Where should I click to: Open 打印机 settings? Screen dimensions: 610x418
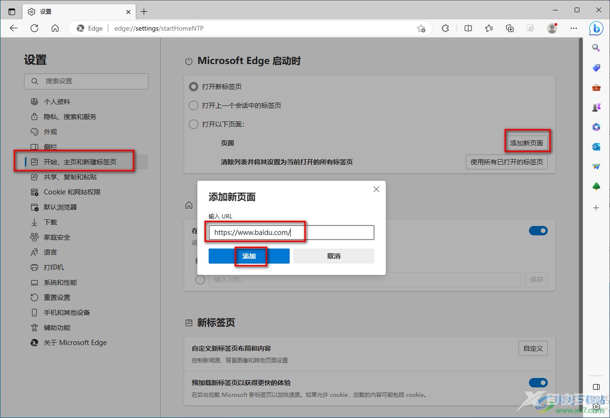54,267
